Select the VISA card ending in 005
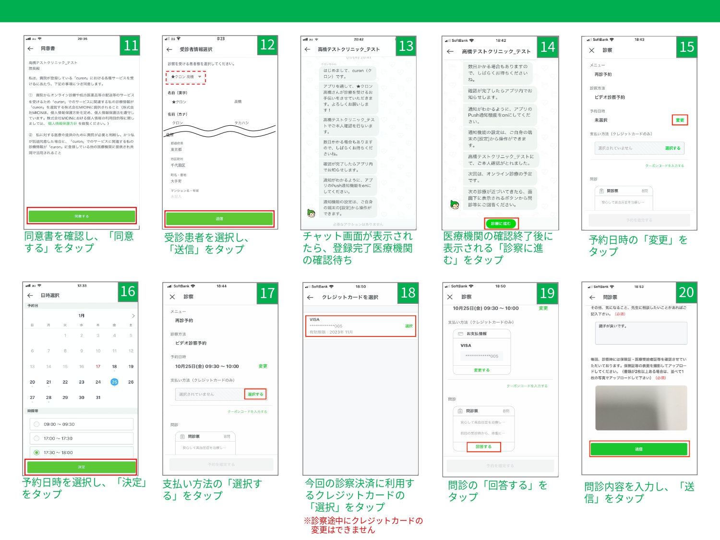 click(x=360, y=326)
